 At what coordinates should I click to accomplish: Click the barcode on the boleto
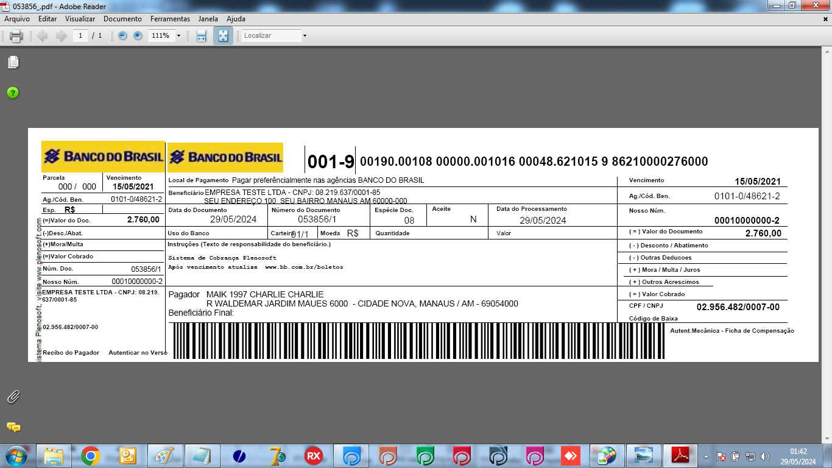419,341
